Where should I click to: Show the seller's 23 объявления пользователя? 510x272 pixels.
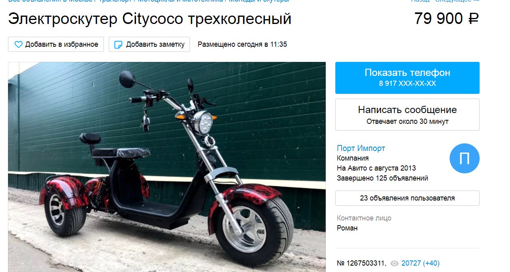[407, 198]
